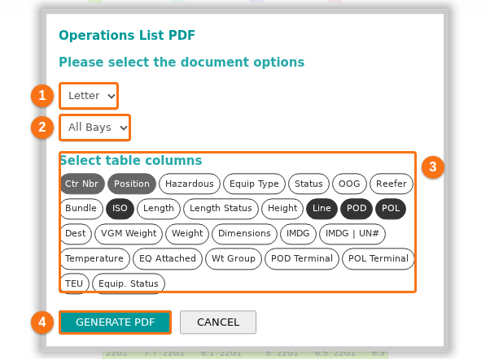Deselect the Ctr Nbr column chip
This screenshot has width=490, height=359.
coord(82,184)
